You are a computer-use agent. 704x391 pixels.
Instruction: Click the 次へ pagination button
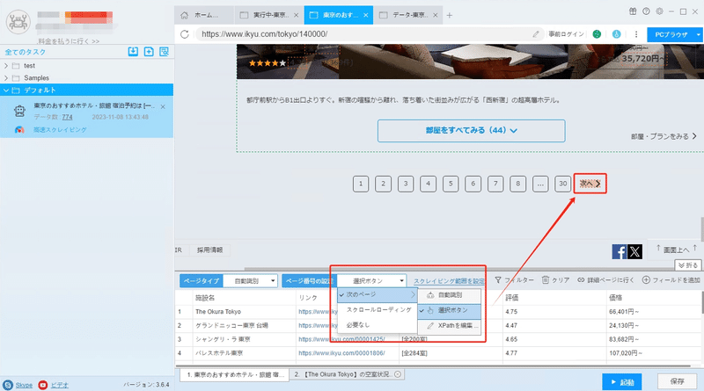coord(590,184)
